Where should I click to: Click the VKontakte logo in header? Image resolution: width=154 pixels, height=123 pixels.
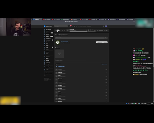(x=48, y=26)
